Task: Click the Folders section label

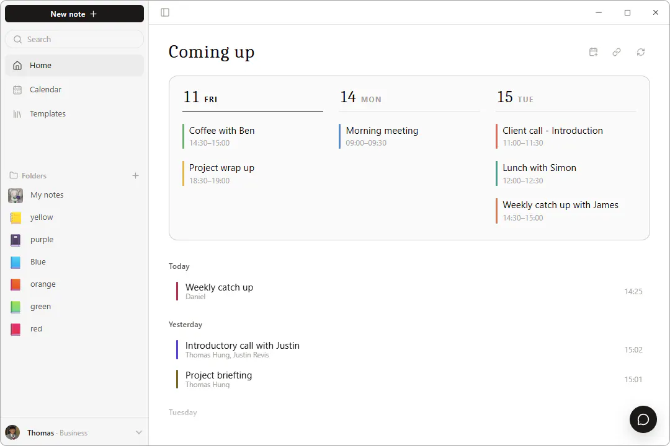Action: 33,176
